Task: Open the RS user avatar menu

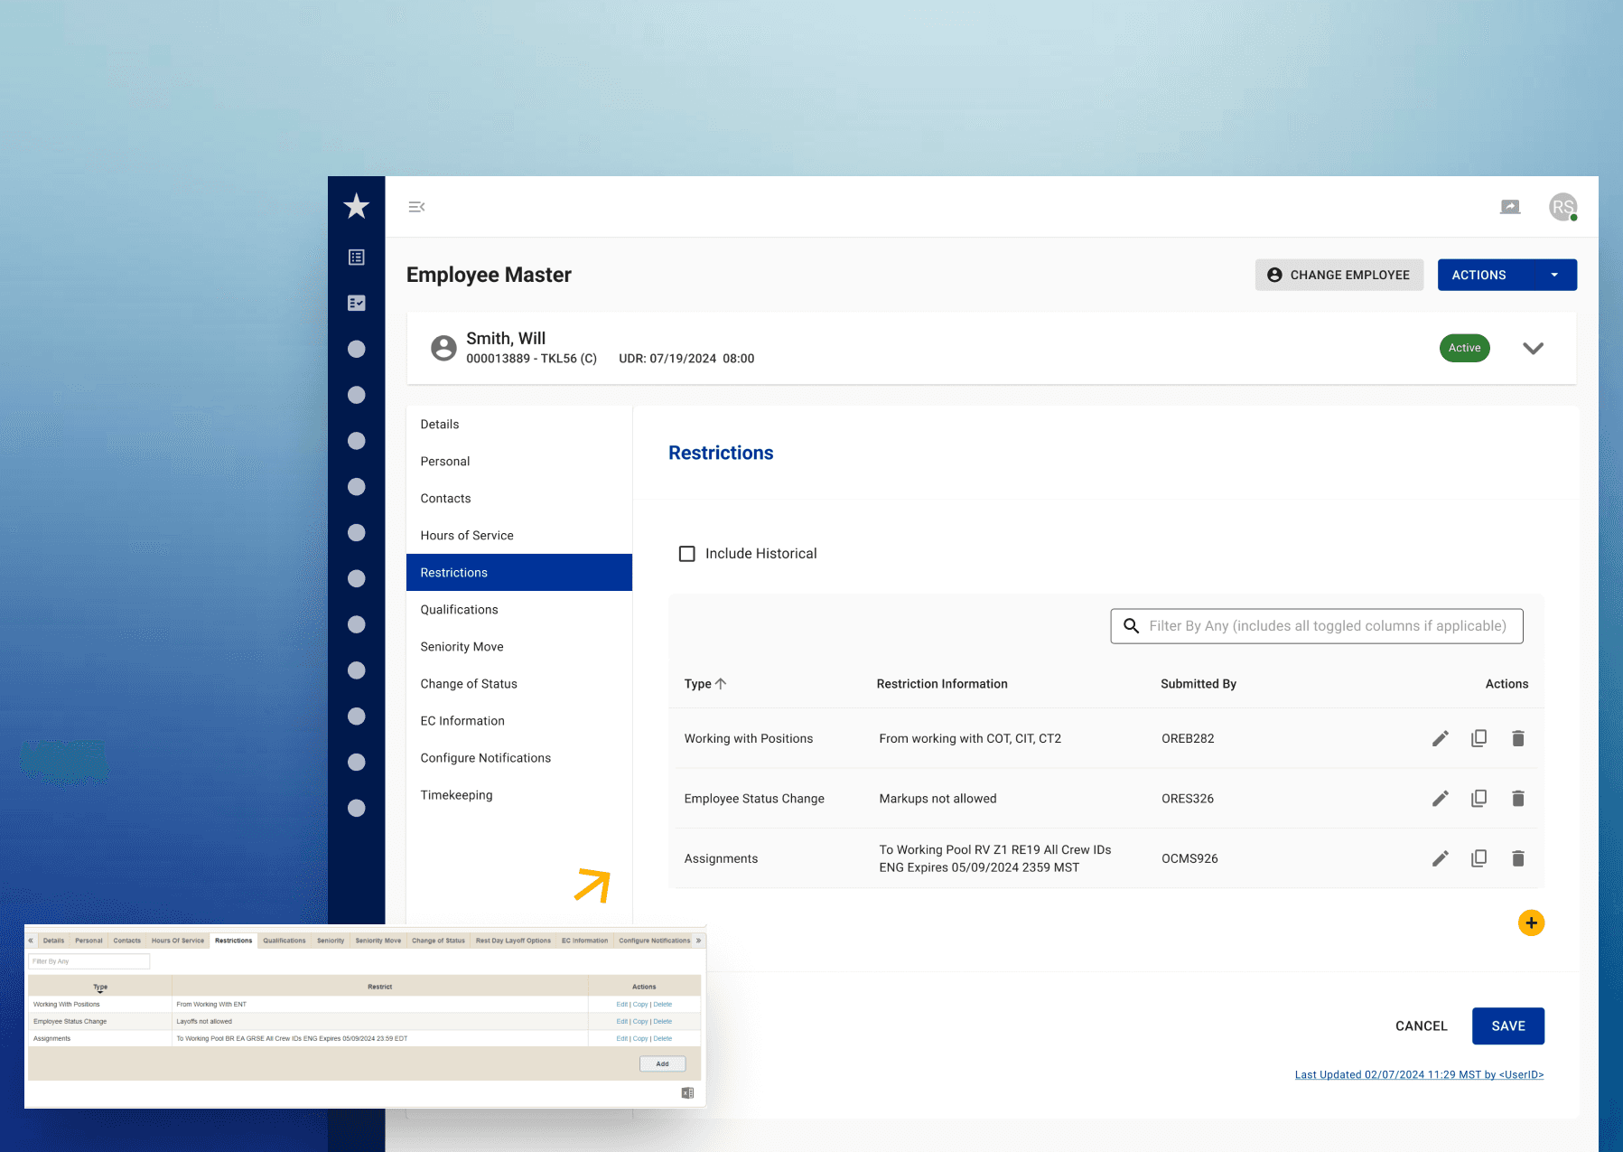Action: [1562, 207]
